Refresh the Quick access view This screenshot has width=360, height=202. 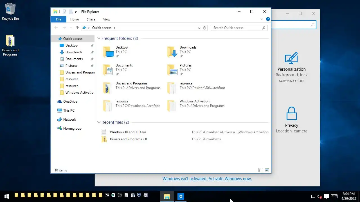click(x=205, y=28)
